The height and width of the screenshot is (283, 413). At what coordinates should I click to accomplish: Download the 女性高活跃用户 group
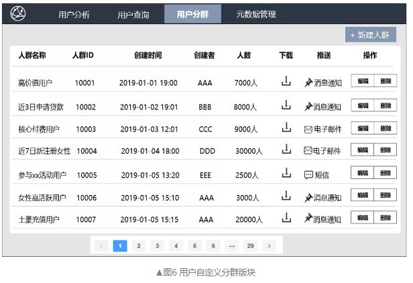point(286,196)
